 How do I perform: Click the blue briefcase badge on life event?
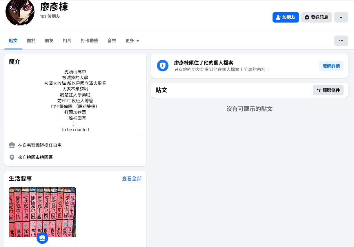click(x=42, y=238)
